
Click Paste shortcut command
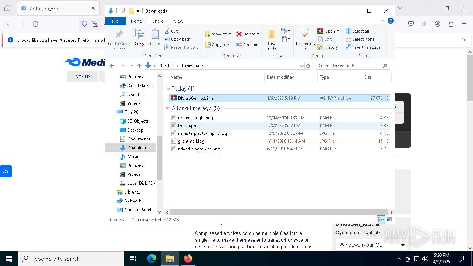tap(181, 47)
